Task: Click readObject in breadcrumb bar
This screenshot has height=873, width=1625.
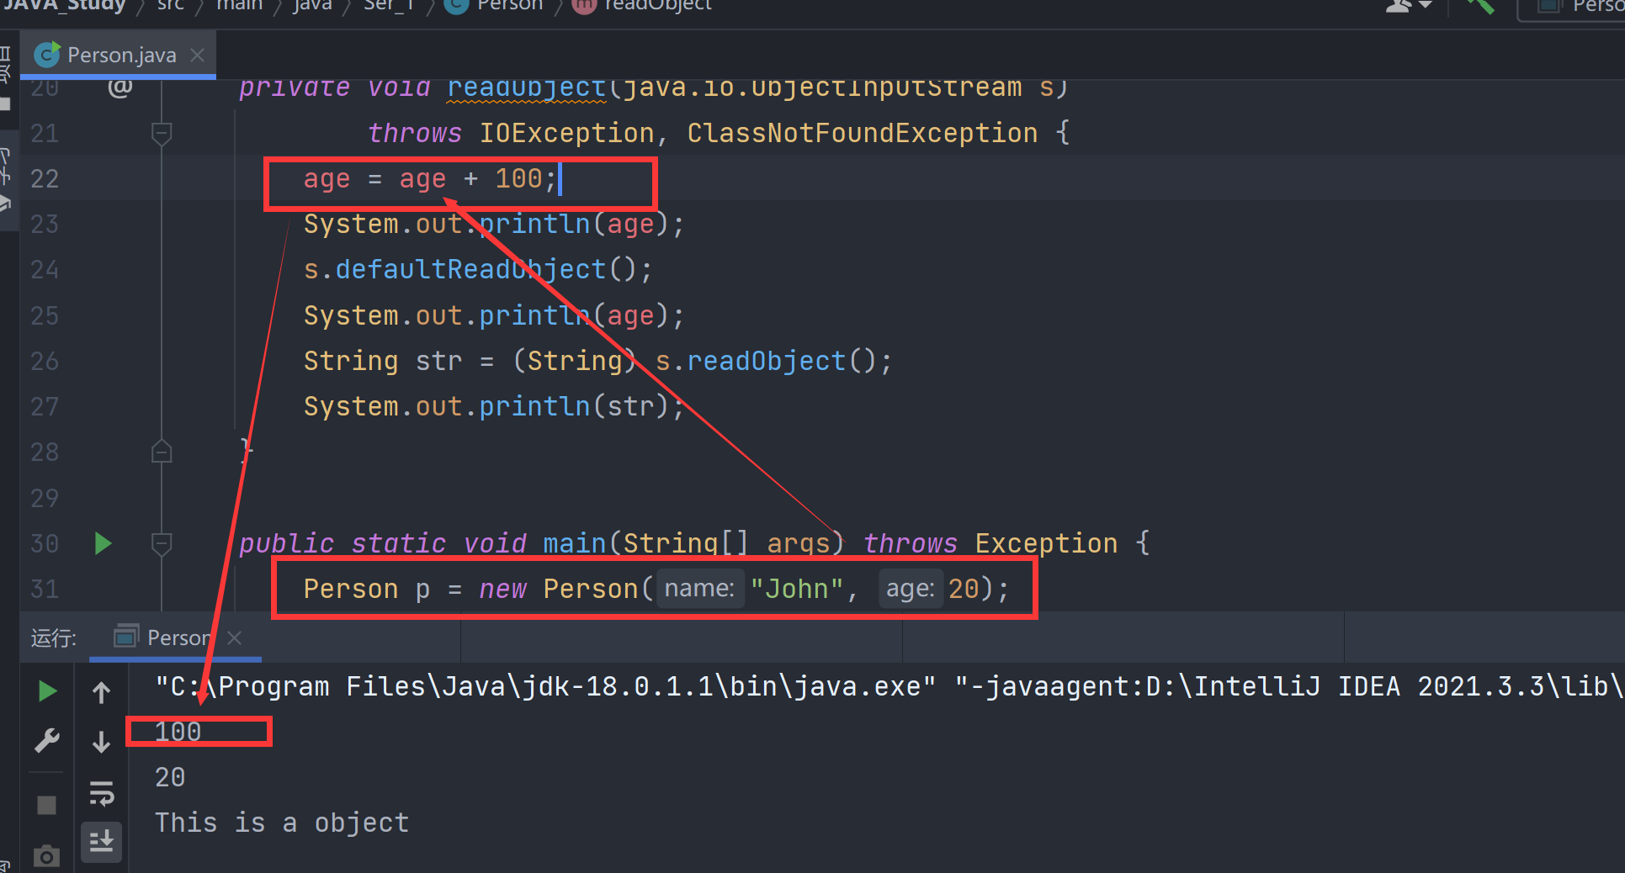Action: pyautogui.click(x=644, y=6)
